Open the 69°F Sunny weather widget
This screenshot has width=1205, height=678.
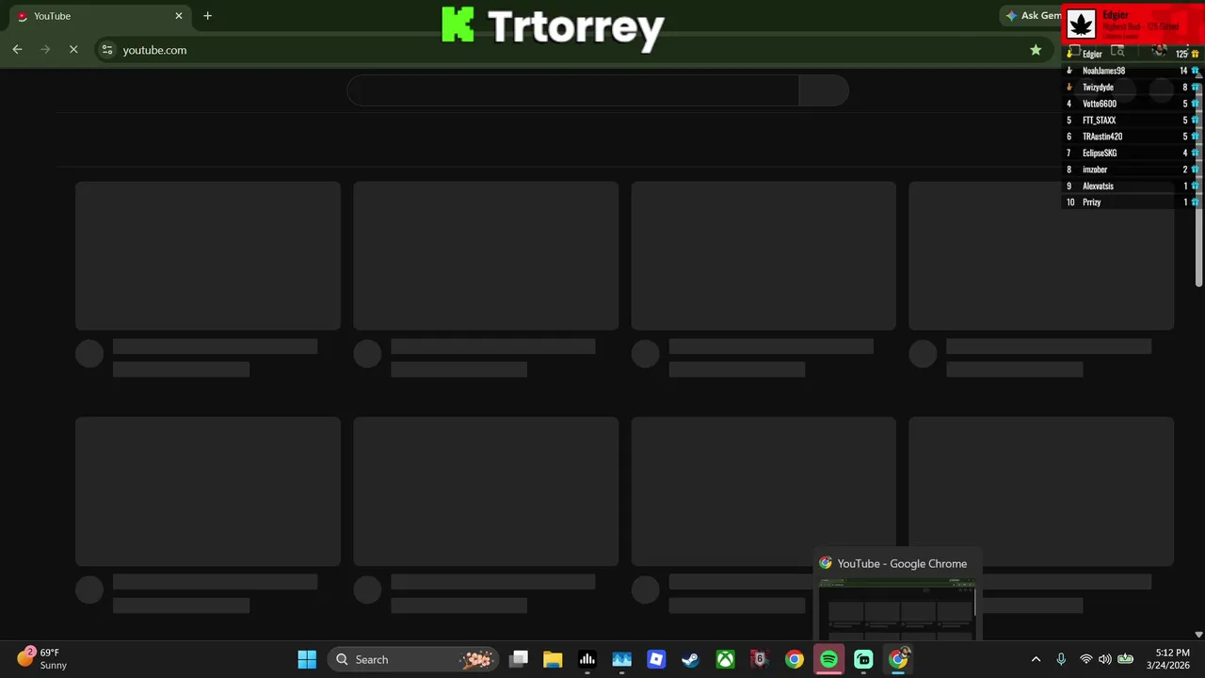pos(42,658)
